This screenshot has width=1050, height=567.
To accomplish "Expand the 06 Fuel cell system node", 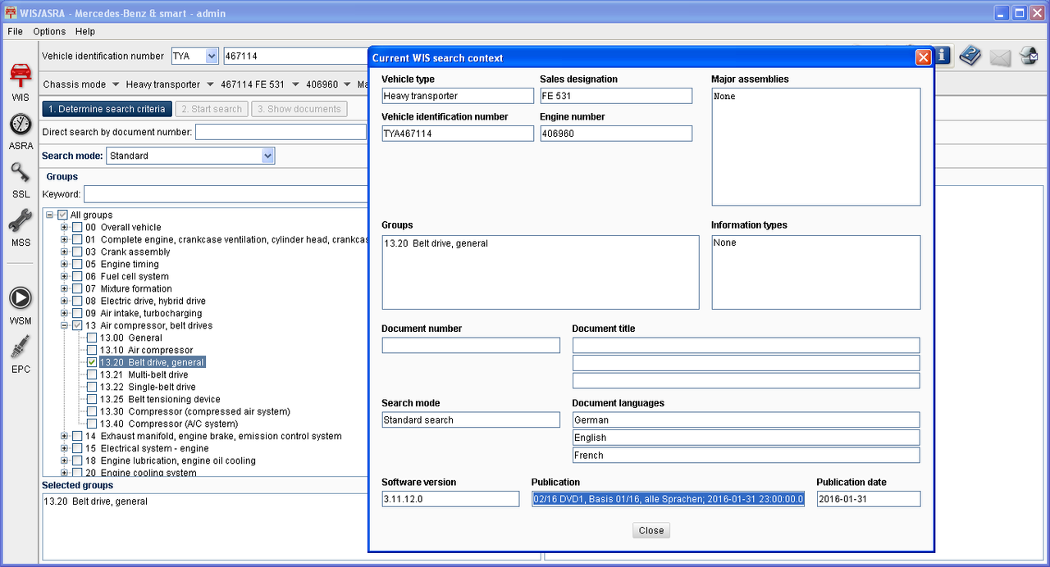I will click(64, 276).
